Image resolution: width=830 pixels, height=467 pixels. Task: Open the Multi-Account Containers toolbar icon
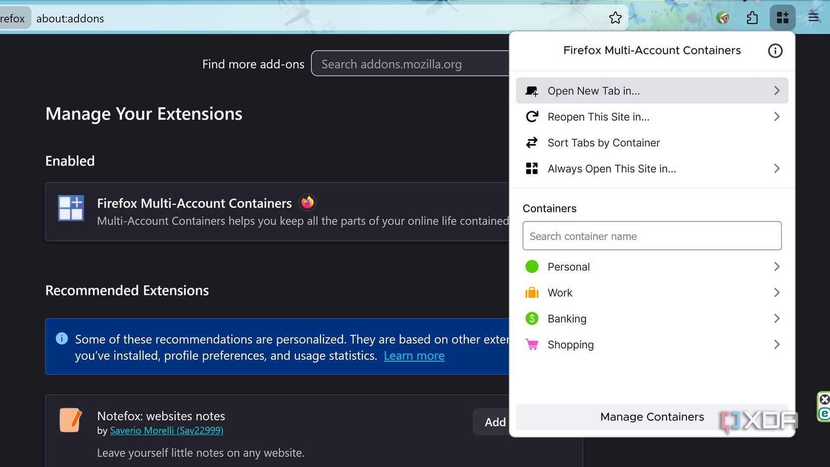pyautogui.click(x=782, y=17)
